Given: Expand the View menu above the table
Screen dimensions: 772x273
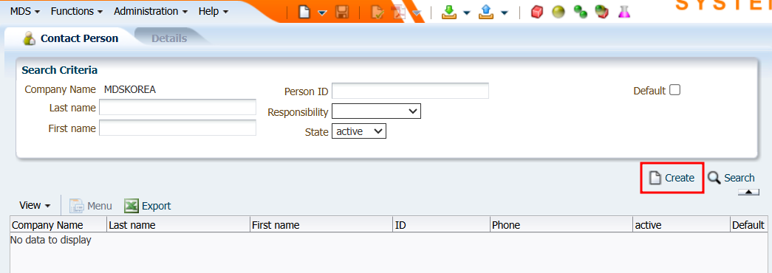Looking at the screenshot, I should tap(35, 206).
